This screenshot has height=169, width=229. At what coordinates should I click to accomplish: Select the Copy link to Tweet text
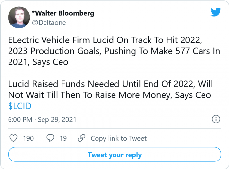118,138
